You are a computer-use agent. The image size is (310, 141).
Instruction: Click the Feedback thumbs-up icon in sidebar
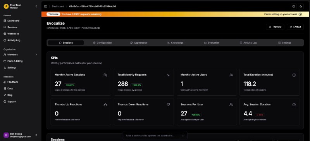pyautogui.click(x=5, y=82)
